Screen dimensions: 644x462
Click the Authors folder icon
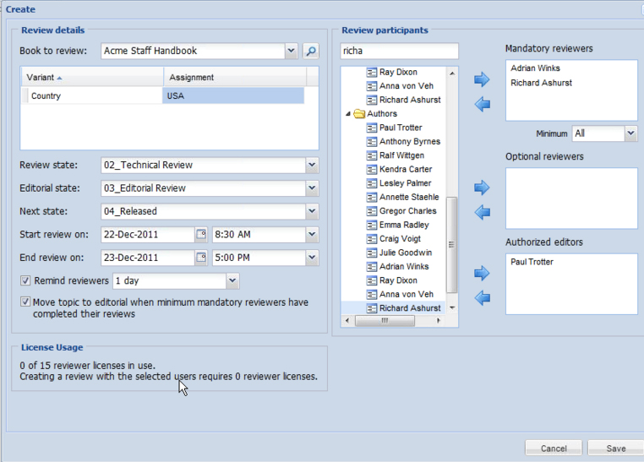coord(359,114)
